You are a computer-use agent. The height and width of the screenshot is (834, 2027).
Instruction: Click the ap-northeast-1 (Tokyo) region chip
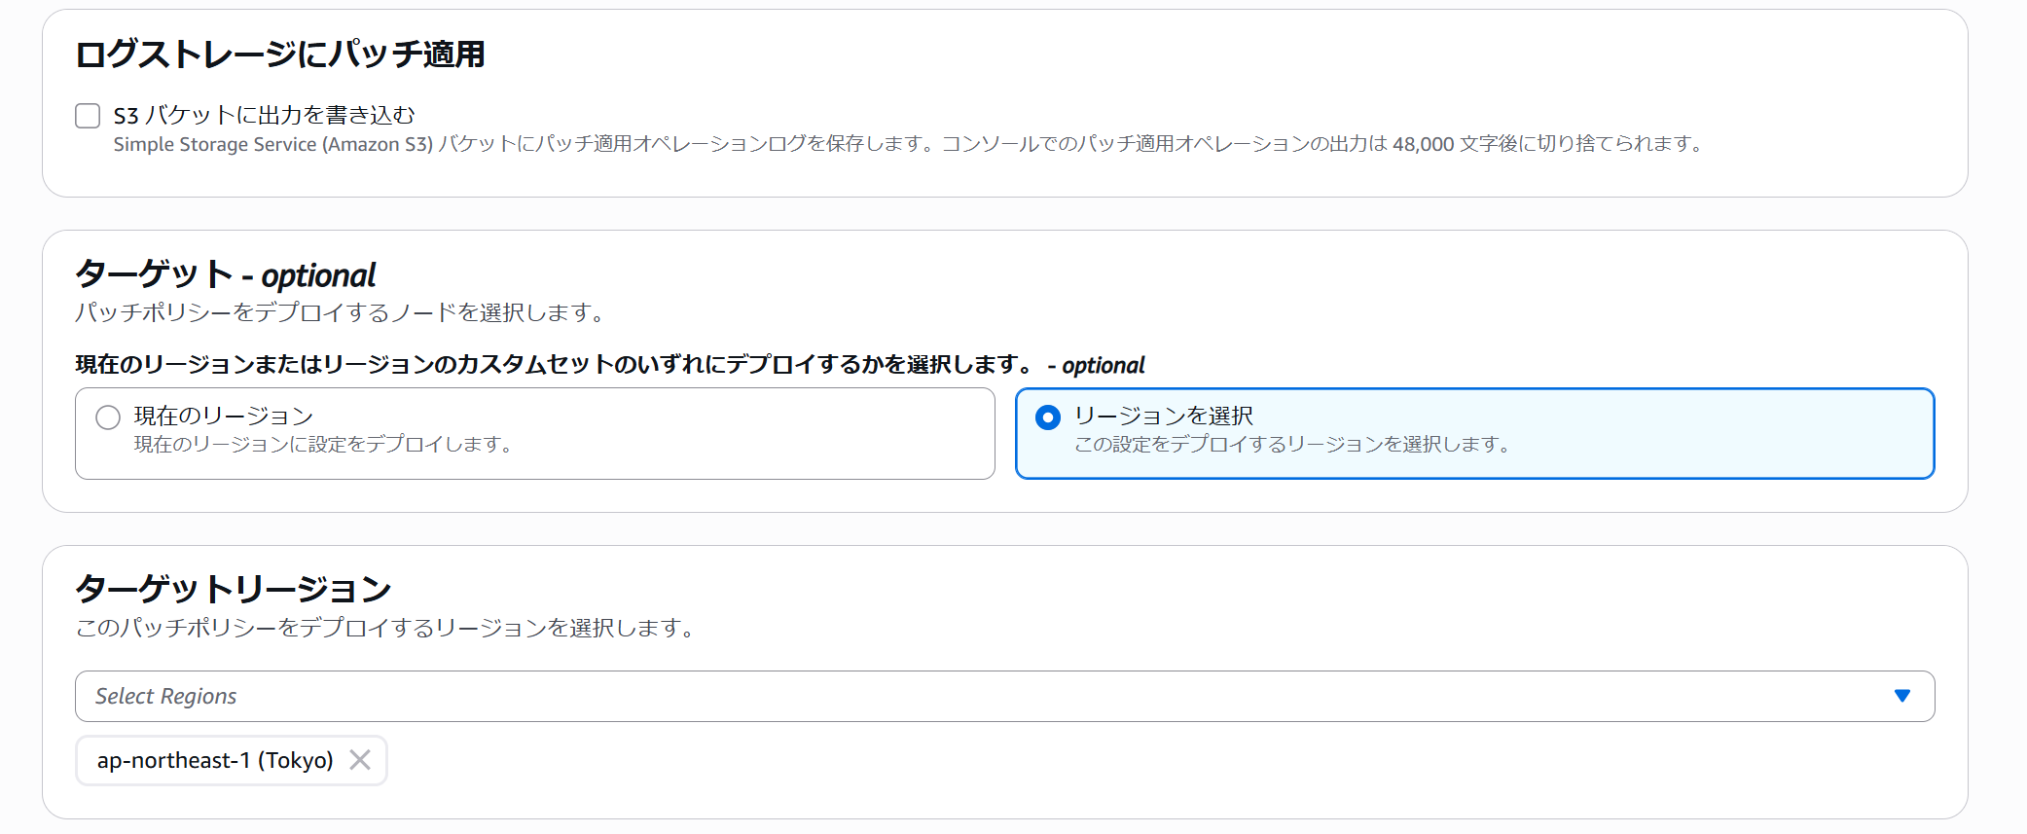[x=214, y=760]
